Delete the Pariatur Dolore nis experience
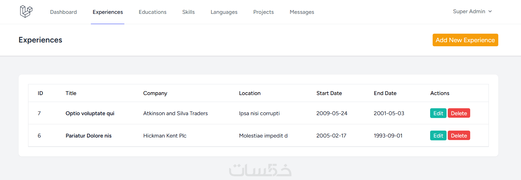The height and width of the screenshot is (180, 521). pyautogui.click(x=459, y=136)
